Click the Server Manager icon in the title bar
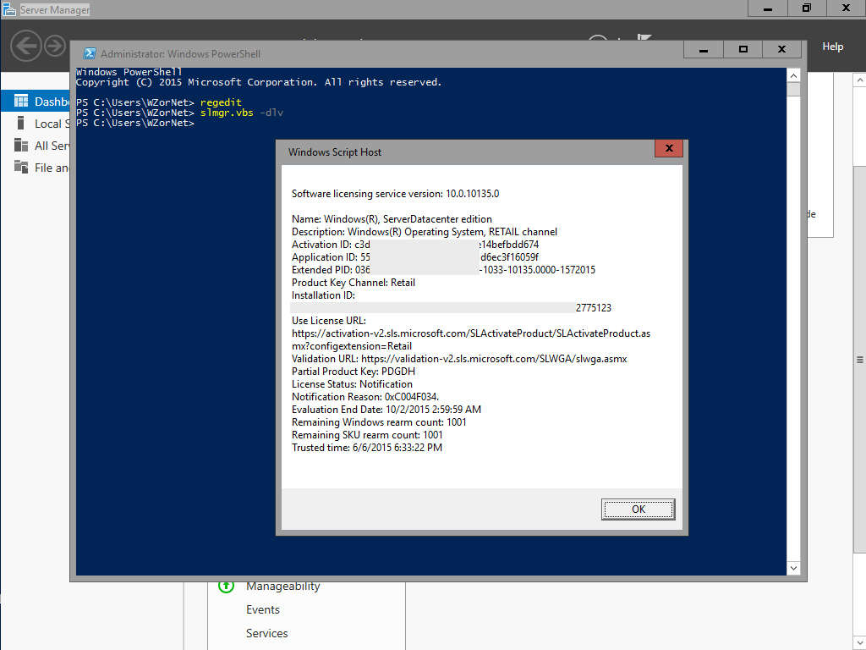866x650 pixels. tap(11, 9)
